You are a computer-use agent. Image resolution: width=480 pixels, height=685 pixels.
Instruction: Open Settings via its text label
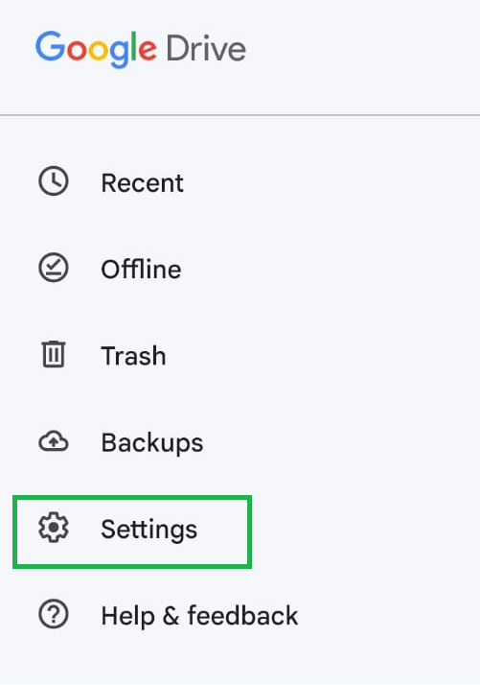(x=149, y=530)
